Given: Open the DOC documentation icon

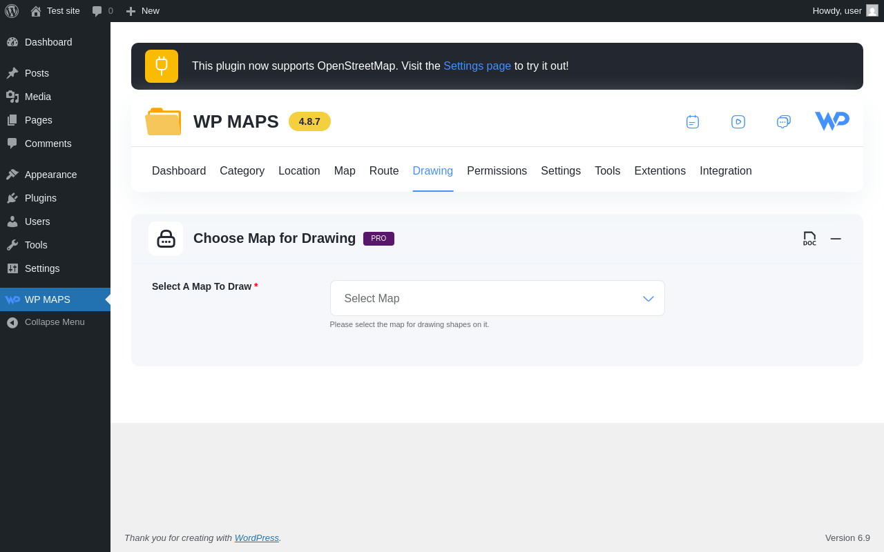Looking at the screenshot, I should [x=809, y=239].
